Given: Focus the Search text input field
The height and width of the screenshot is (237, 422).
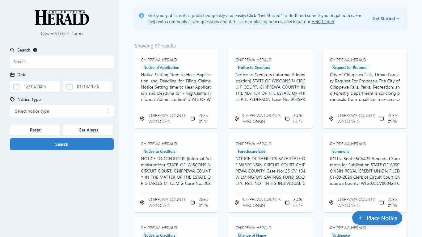Looking at the screenshot, I should [x=62, y=62].
